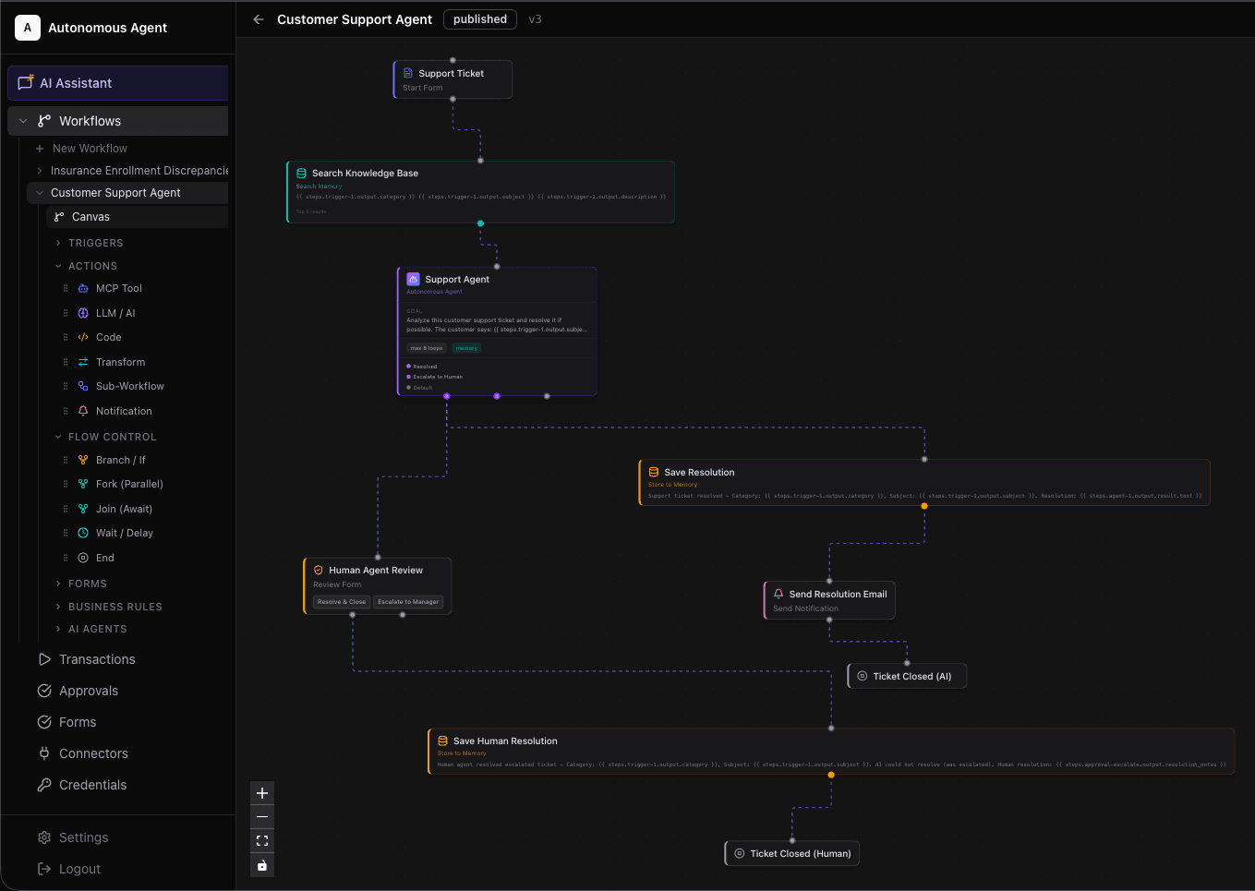Select the Ticket Closed (AI) node

click(x=907, y=676)
